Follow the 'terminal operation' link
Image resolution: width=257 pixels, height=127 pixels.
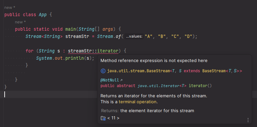point(138,102)
